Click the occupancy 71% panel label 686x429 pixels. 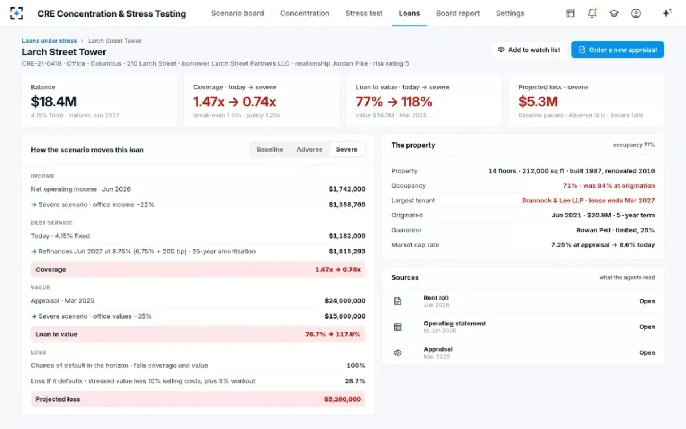pyautogui.click(x=634, y=145)
